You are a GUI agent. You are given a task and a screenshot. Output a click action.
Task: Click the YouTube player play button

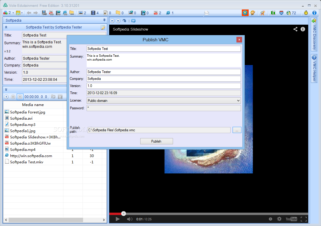coord(118,219)
